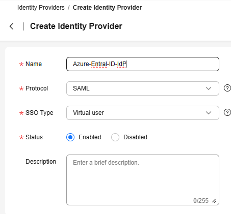The image size is (231, 214).
Task: Click the Name field label
Action: click(x=34, y=64)
